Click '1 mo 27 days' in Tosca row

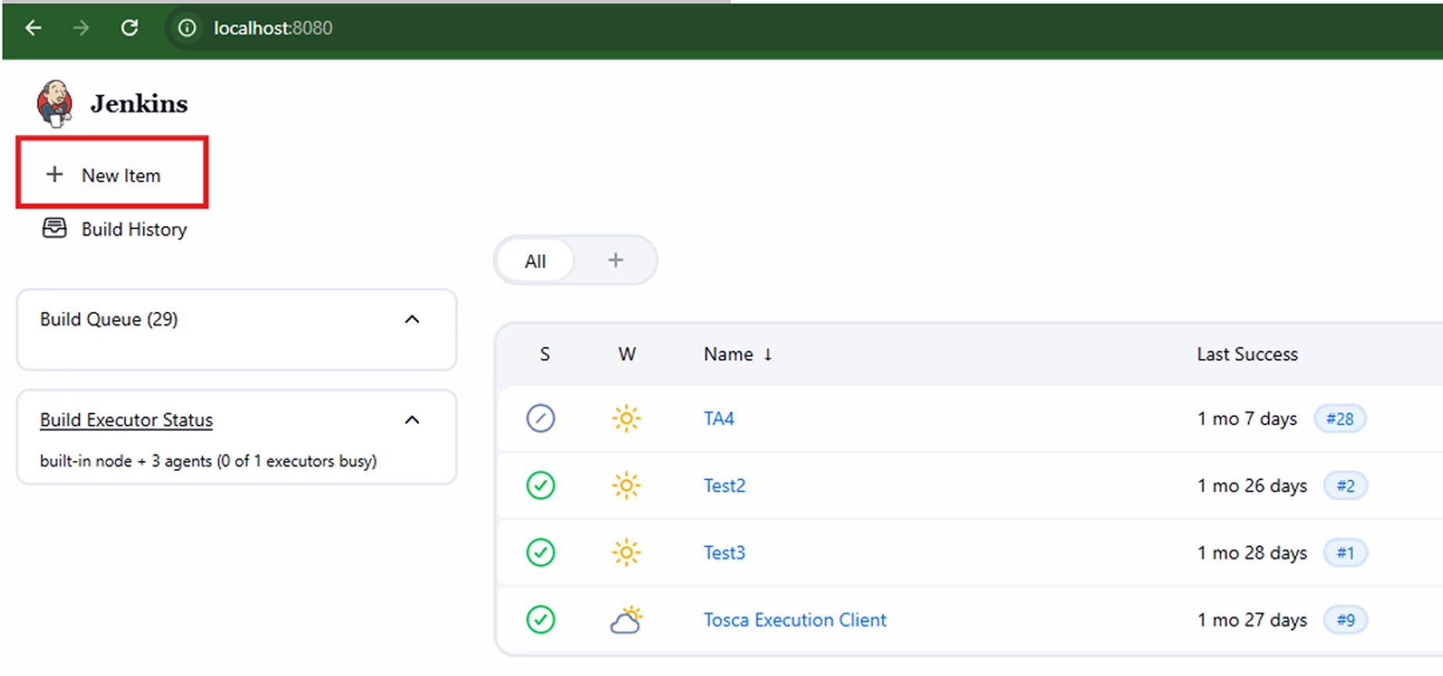point(1251,620)
